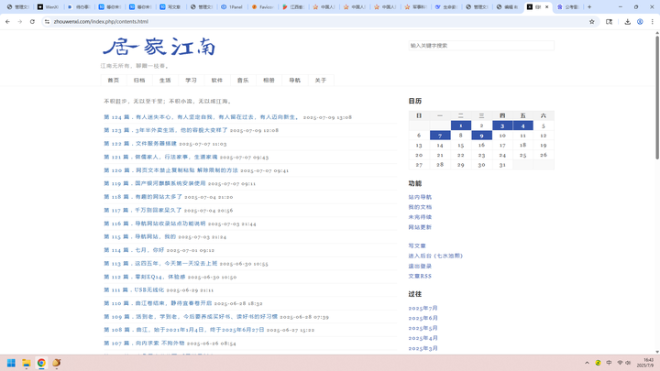Open the 未完待续 sidebar link
This screenshot has height=371, width=660.
click(x=420, y=217)
